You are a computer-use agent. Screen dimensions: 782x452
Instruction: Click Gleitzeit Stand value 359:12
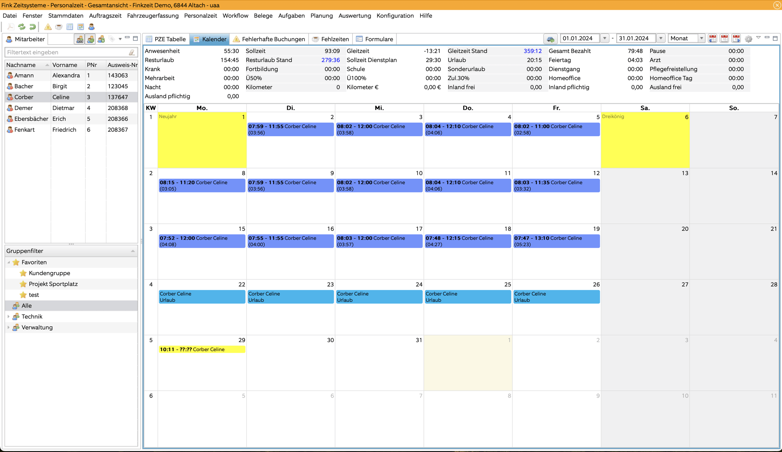coord(533,51)
